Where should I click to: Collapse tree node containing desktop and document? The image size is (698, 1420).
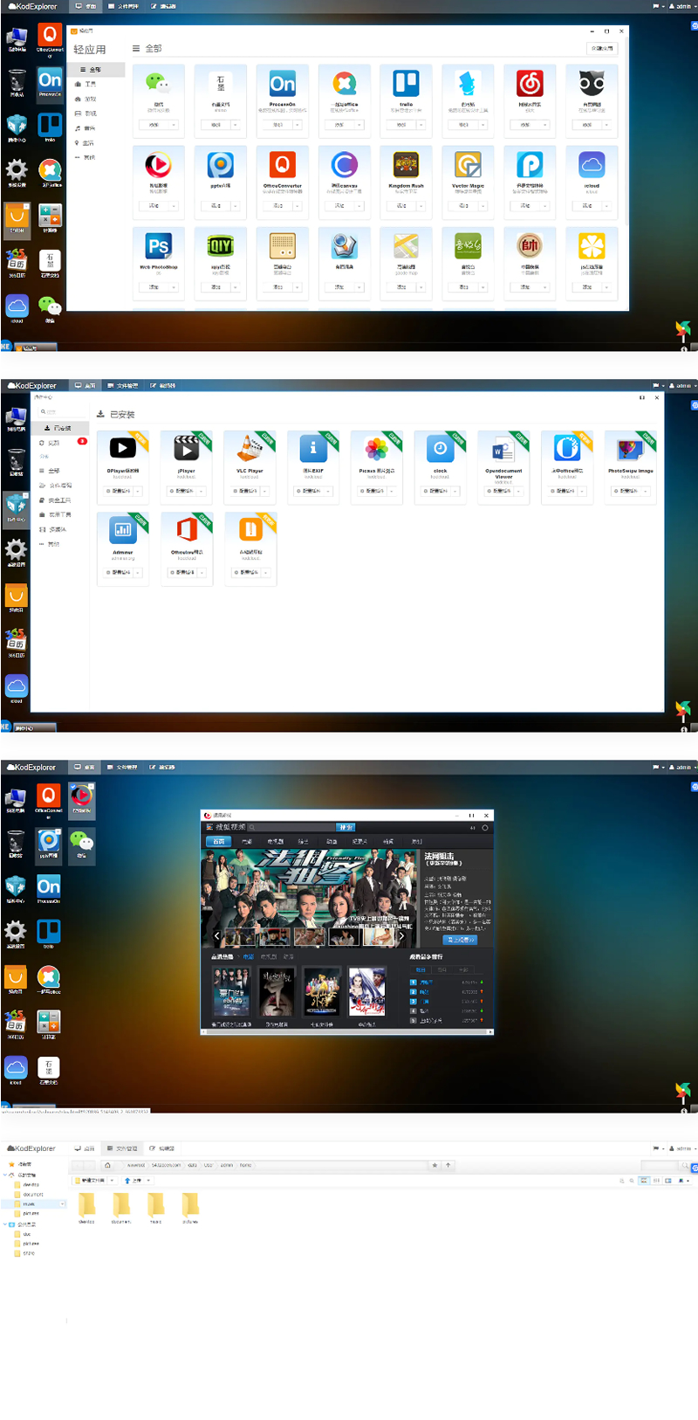(x=7, y=1175)
